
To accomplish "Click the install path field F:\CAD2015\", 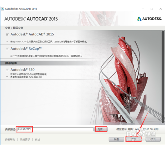I will point(55,129).
